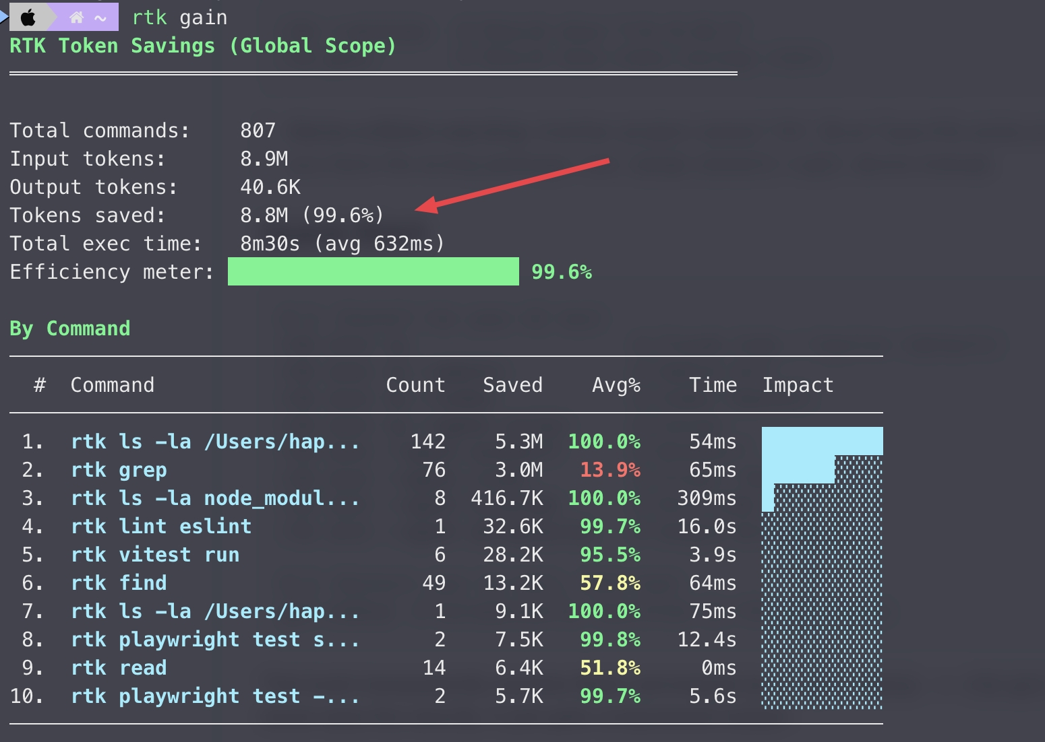Click the 'Impact' column header
Screen dimensions: 1045x742
pos(798,385)
